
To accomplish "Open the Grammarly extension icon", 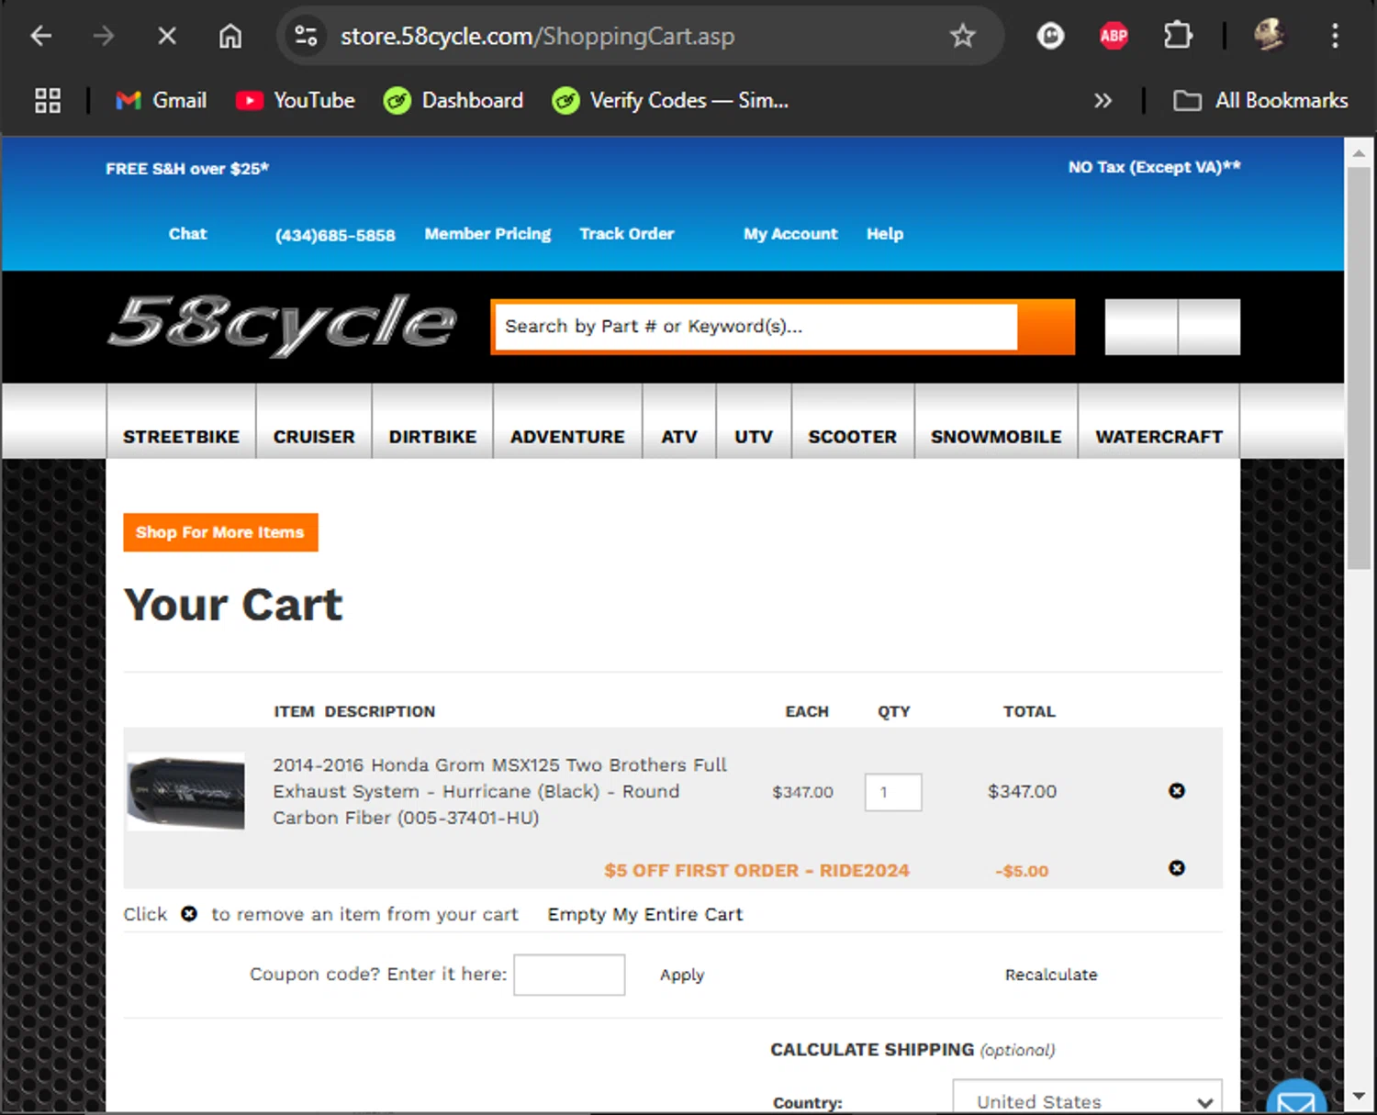I will [x=1050, y=36].
